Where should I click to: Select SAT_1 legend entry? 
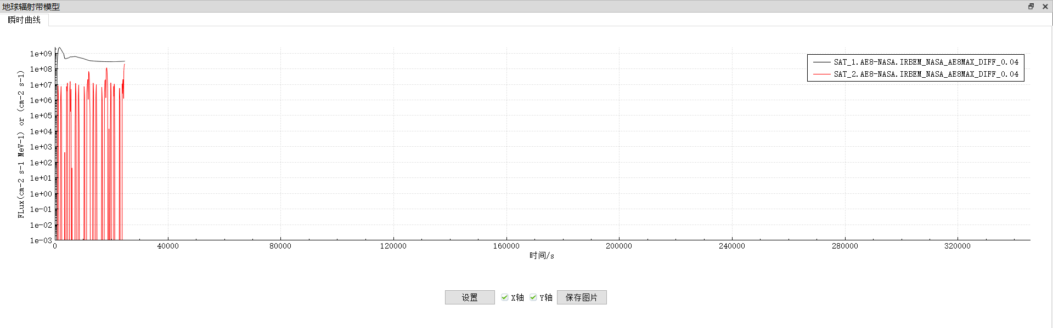(915, 62)
